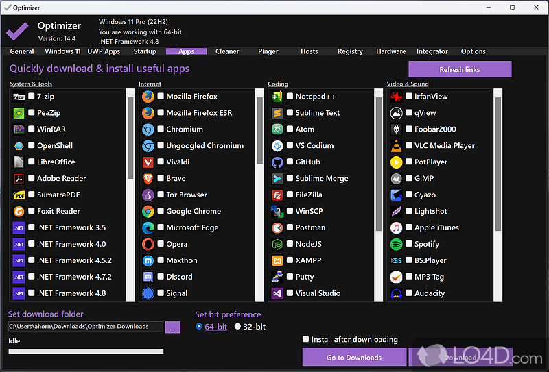Open the Hosts tab
The height and width of the screenshot is (372, 549).
309,51
